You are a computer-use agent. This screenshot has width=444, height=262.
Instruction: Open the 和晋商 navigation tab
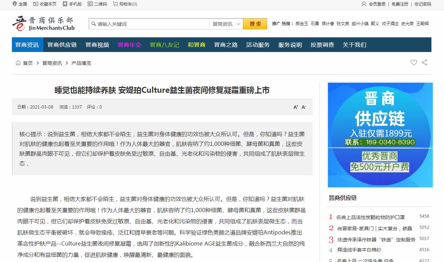(x=196, y=45)
